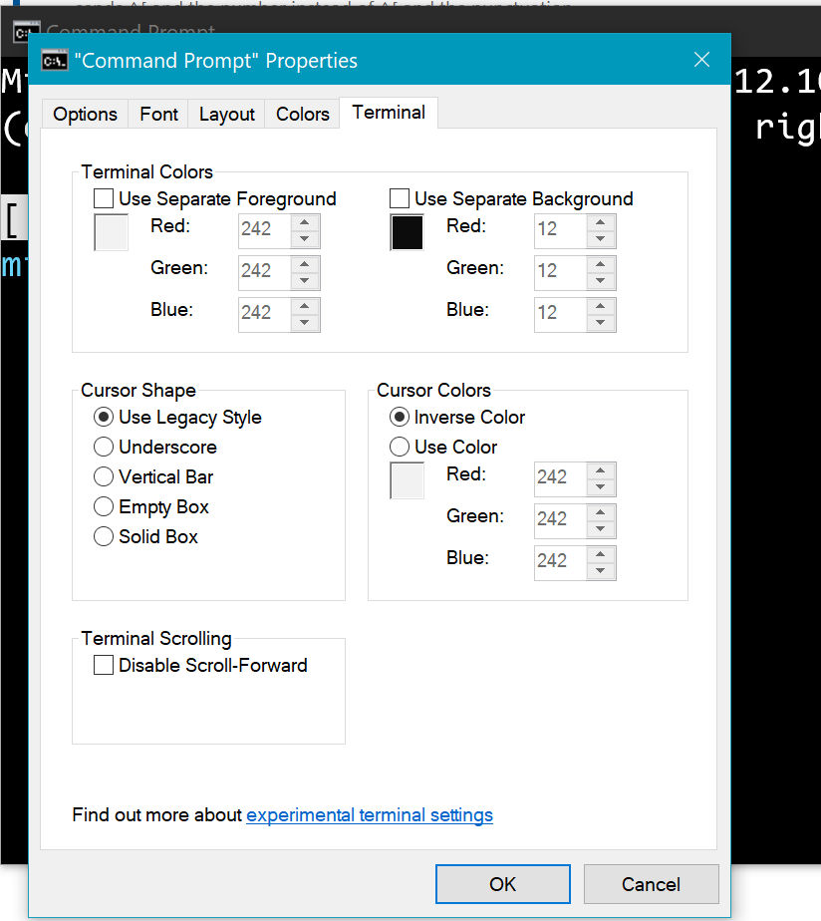This screenshot has width=821, height=921.
Task: Close the Properties dialog with X
Action: pyautogui.click(x=701, y=60)
